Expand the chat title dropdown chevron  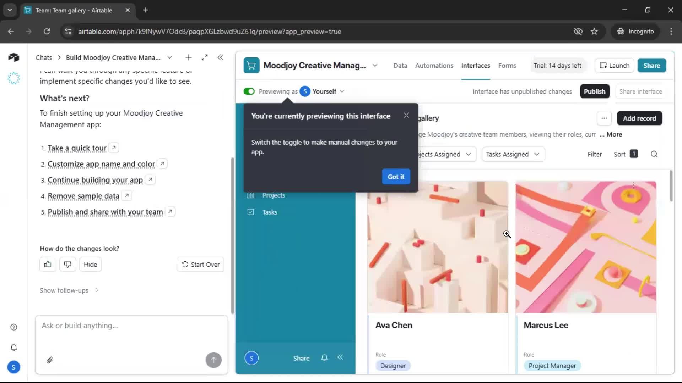pos(170,57)
